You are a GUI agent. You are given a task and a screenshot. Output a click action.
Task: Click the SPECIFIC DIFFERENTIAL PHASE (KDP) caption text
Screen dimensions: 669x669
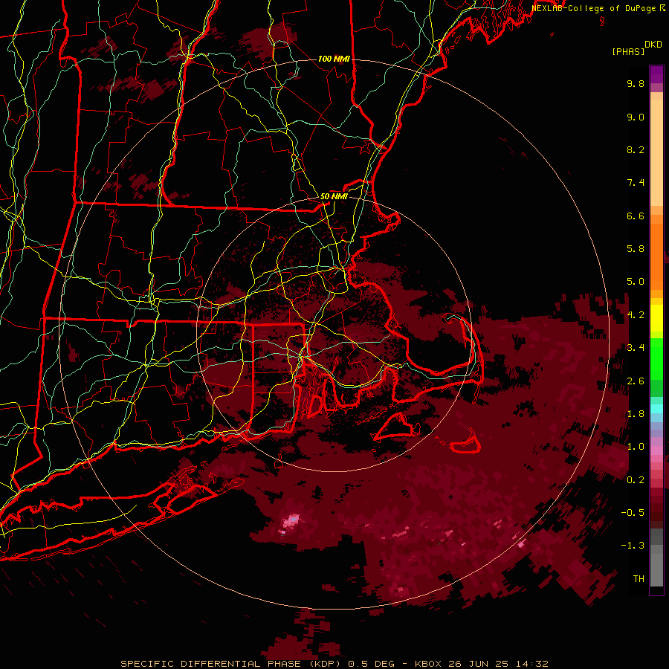coord(231,664)
